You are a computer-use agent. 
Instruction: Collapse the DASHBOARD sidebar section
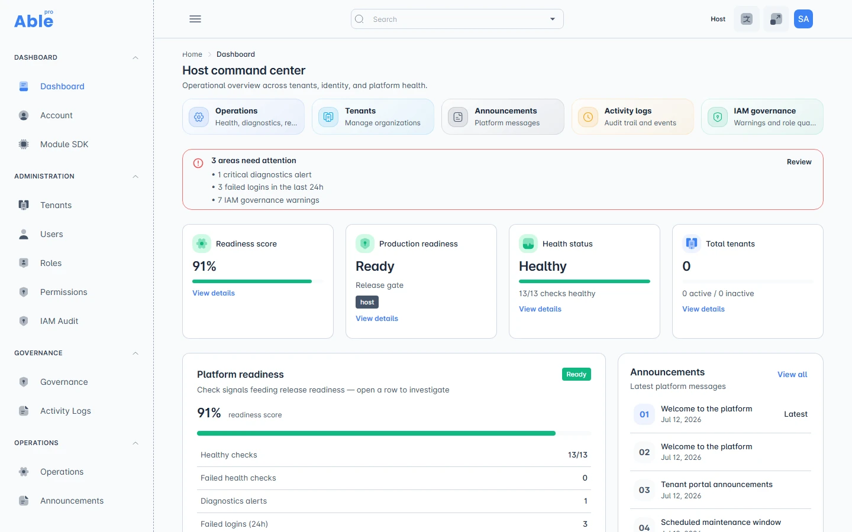[135, 58]
